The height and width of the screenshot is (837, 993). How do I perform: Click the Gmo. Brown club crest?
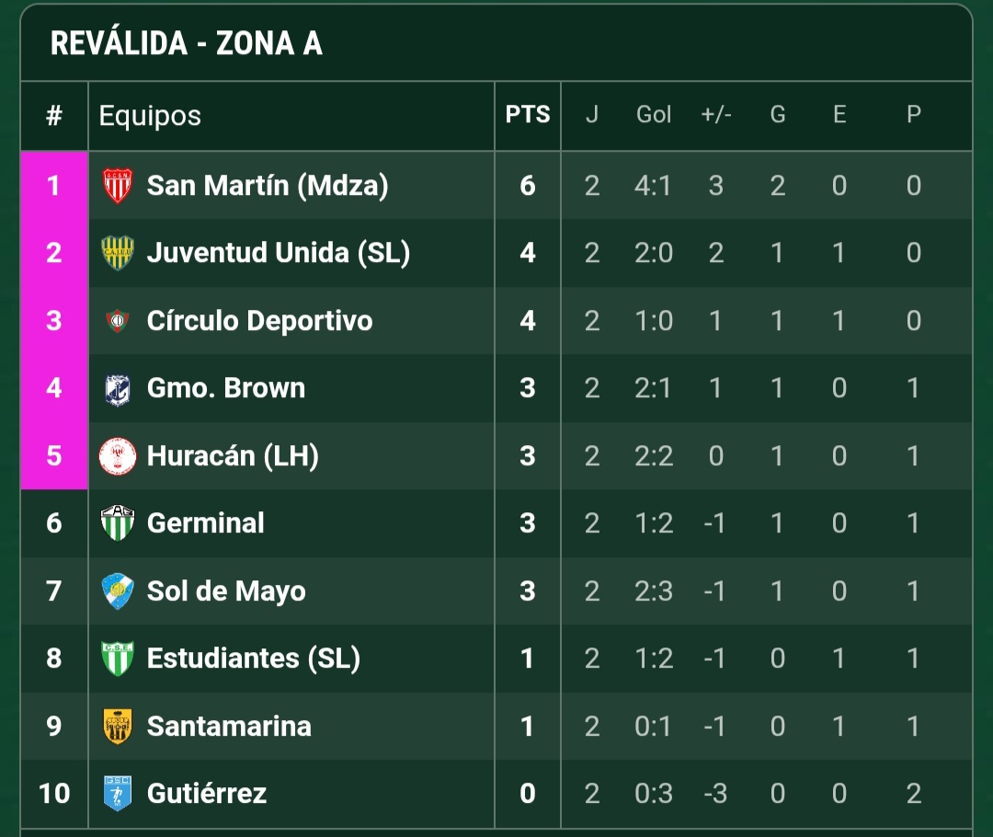coord(117,388)
